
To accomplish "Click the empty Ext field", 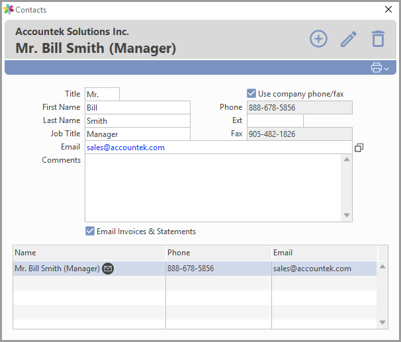I will (275, 120).
